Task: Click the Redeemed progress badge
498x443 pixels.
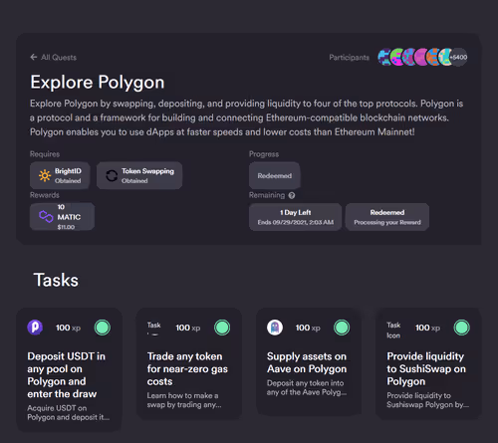Action: pos(275,175)
